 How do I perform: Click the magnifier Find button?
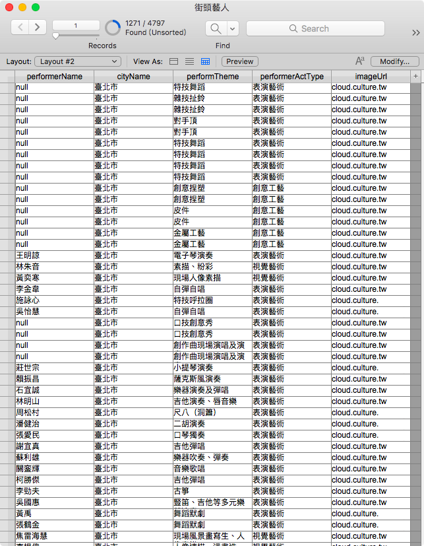[216, 28]
